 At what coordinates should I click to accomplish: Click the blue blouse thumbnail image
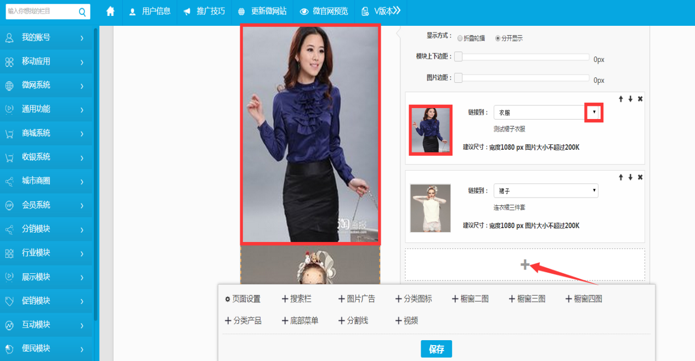431,130
